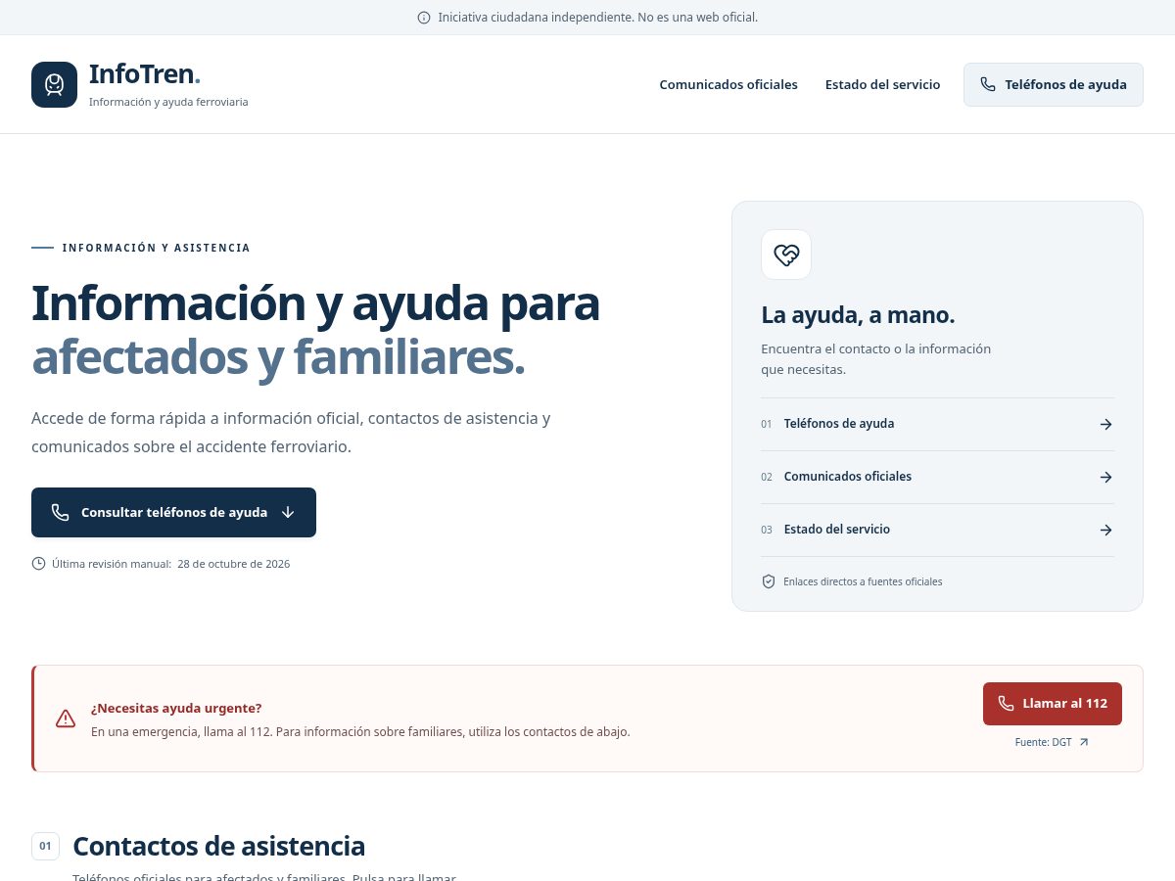Open Teléfonos de ayuda header button
The height and width of the screenshot is (881, 1175).
coord(1054,84)
